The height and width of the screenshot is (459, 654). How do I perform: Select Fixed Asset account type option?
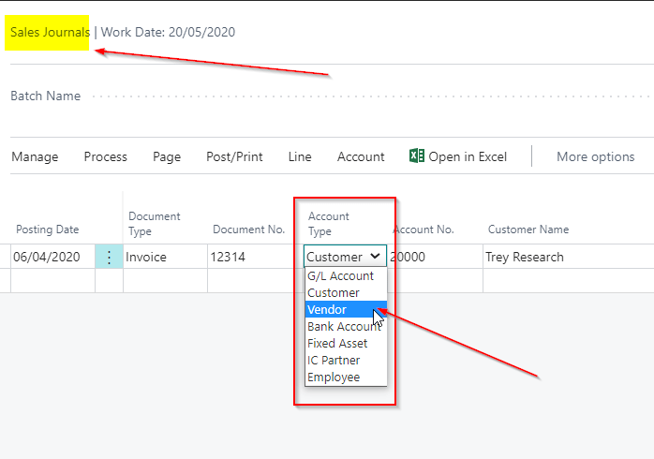coord(337,344)
